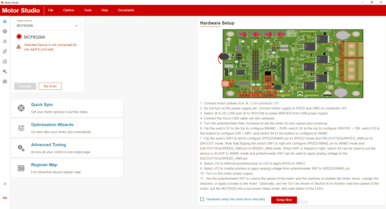
Task: Open Register Map icon in the sidebar
Action: (x=5, y=82)
